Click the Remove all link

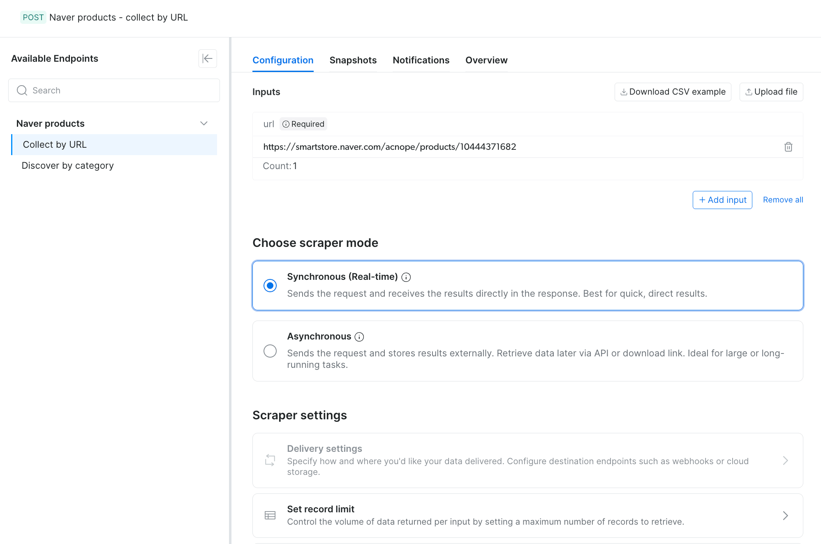tap(783, 200)
